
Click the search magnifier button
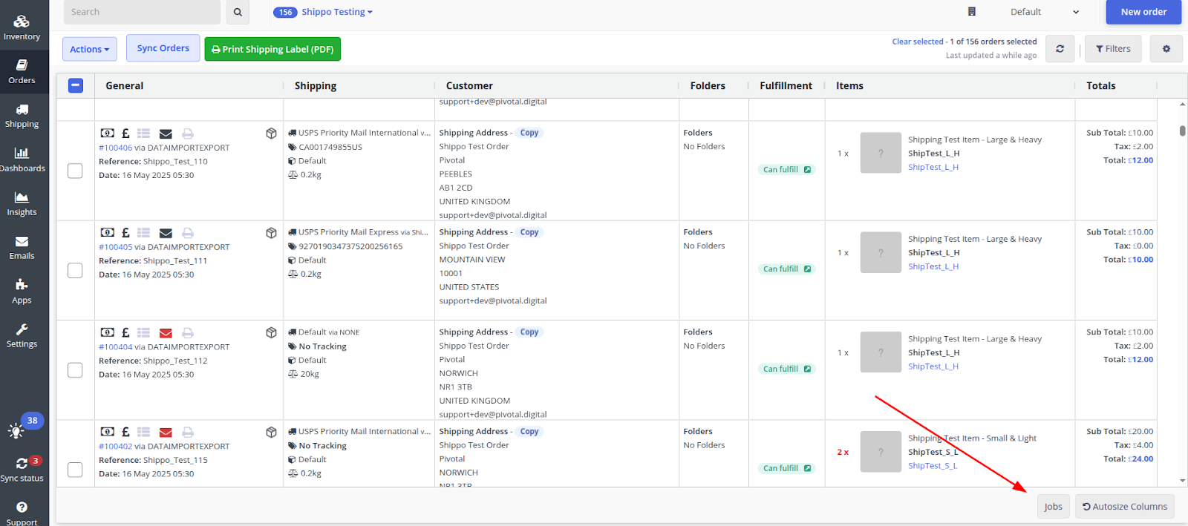(238, 12)
